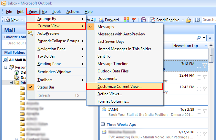Collapse the Inbox tree node
This screenshot has height=140, width=216.
point(11,83)
